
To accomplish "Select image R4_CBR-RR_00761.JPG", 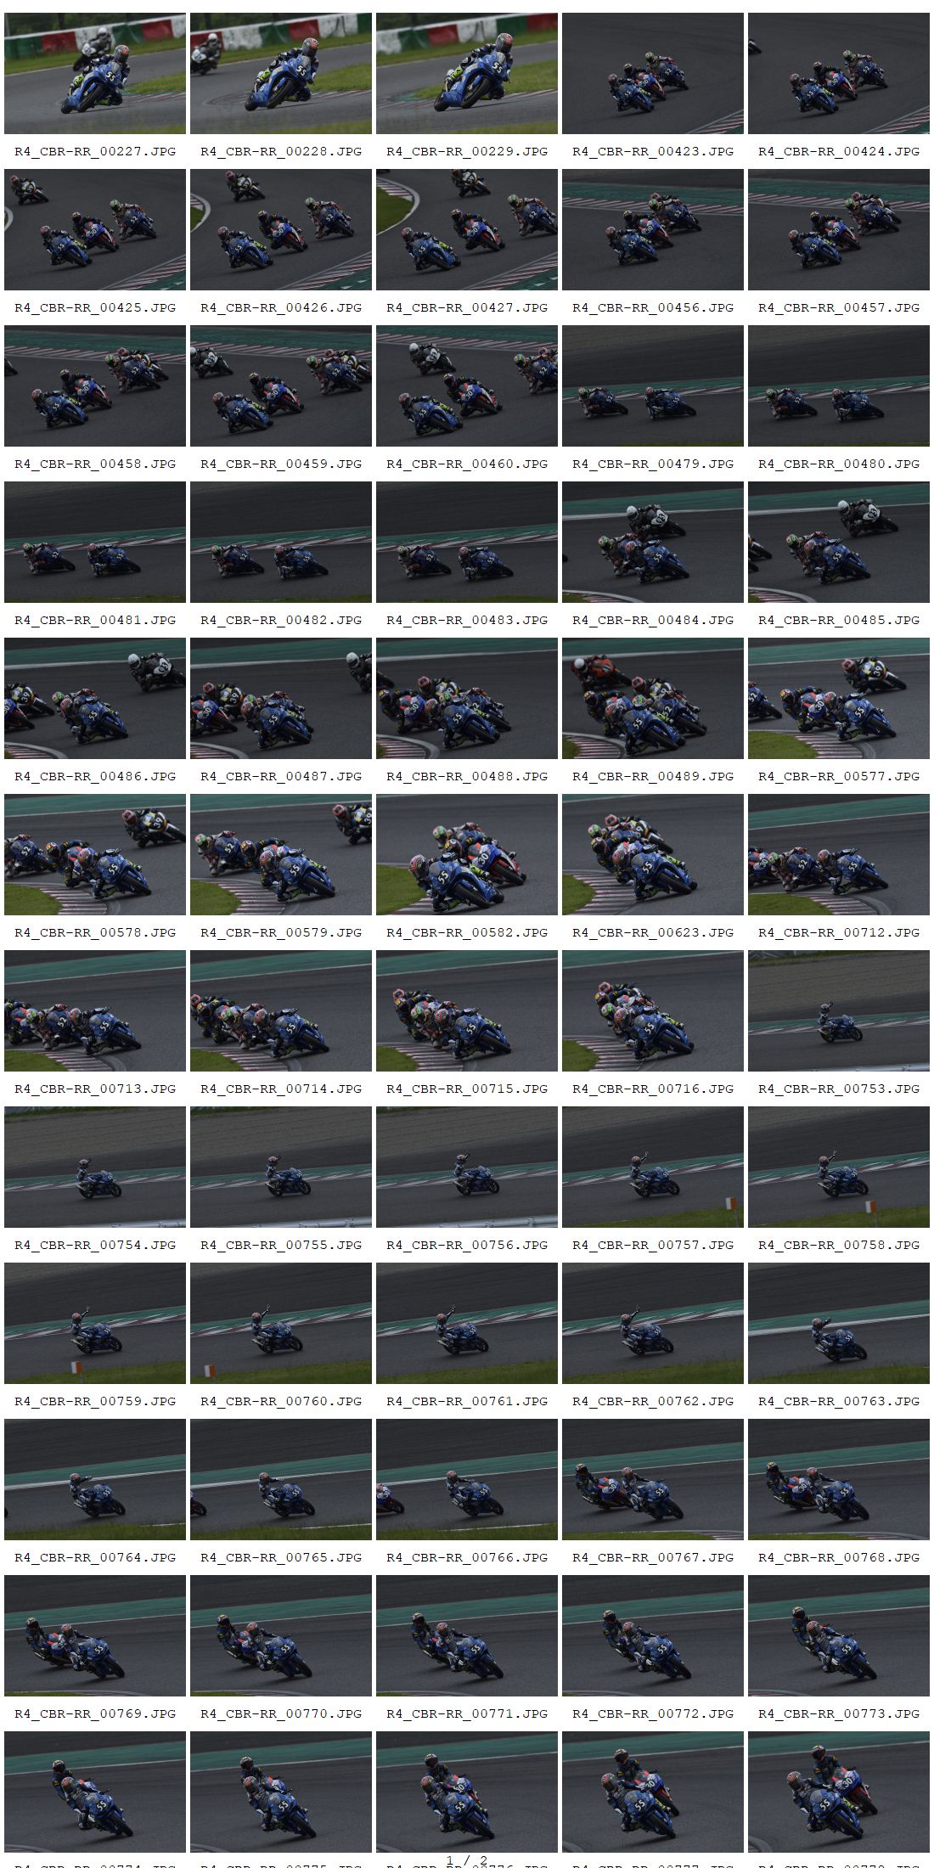I will (x=467, y=1323).
